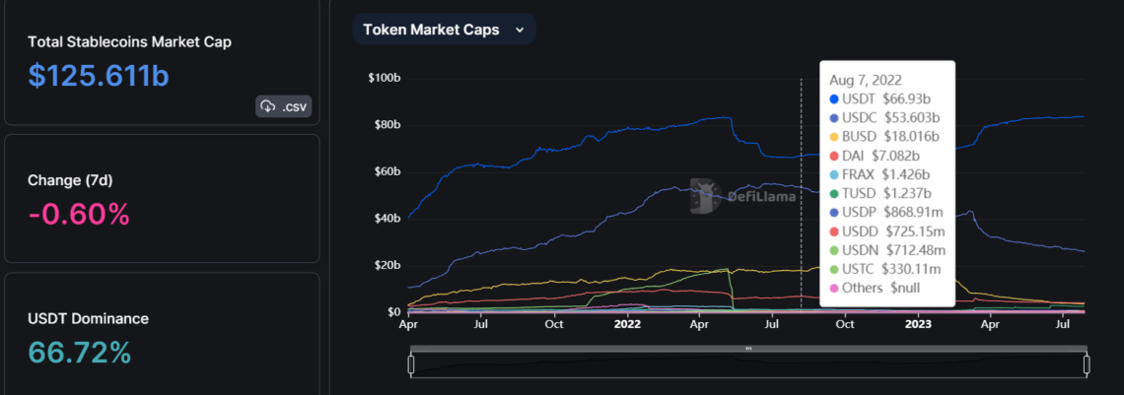Click the dashed vertical marker line in chart

[x=801, y=197]
